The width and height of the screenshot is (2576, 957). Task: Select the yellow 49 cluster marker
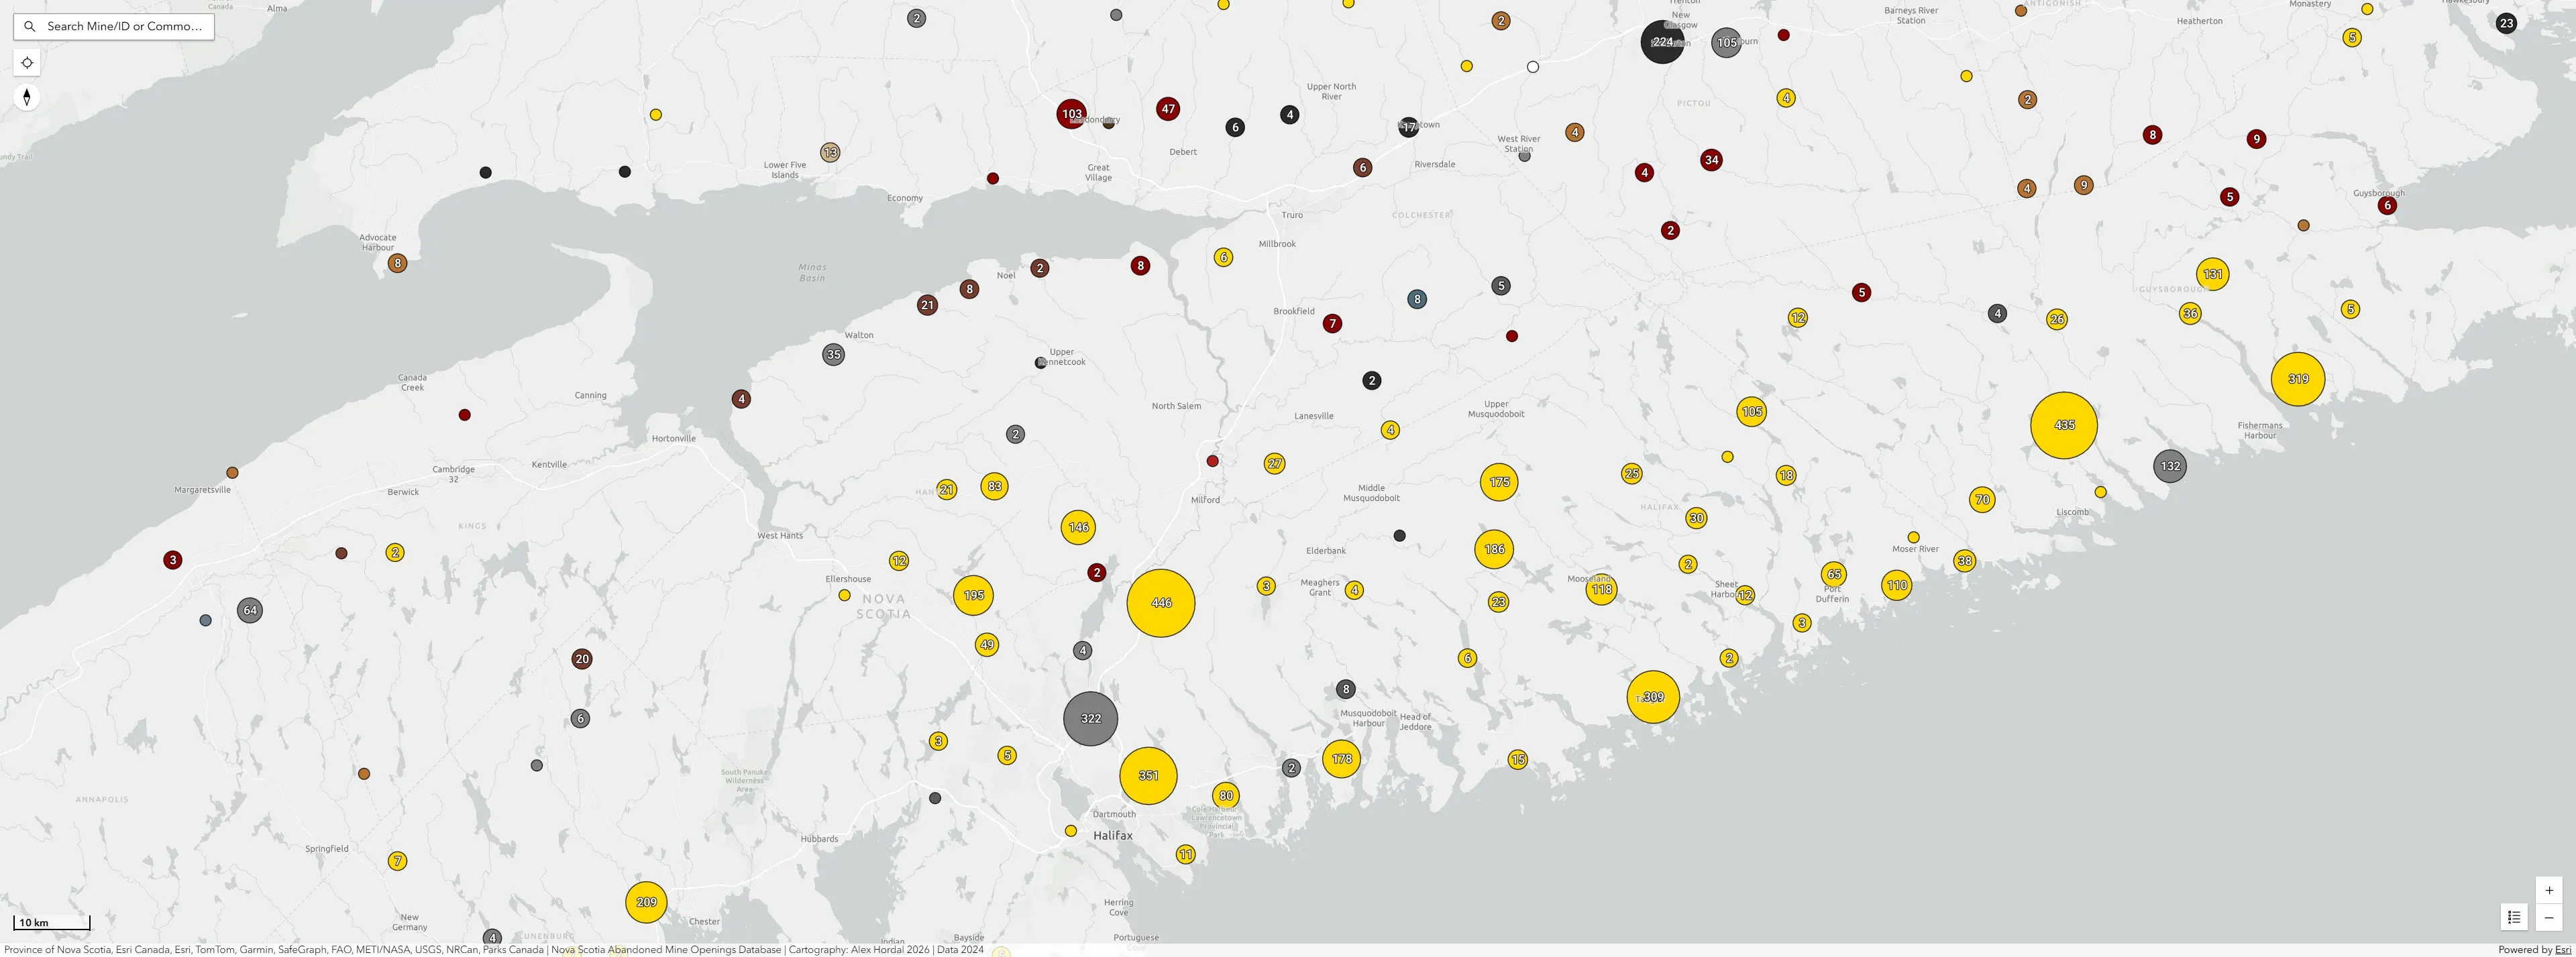(x=987, y=644)
